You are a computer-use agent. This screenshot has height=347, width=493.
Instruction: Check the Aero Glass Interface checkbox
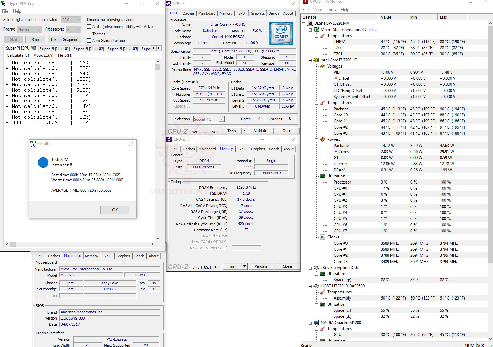click(x=89, y=40)
